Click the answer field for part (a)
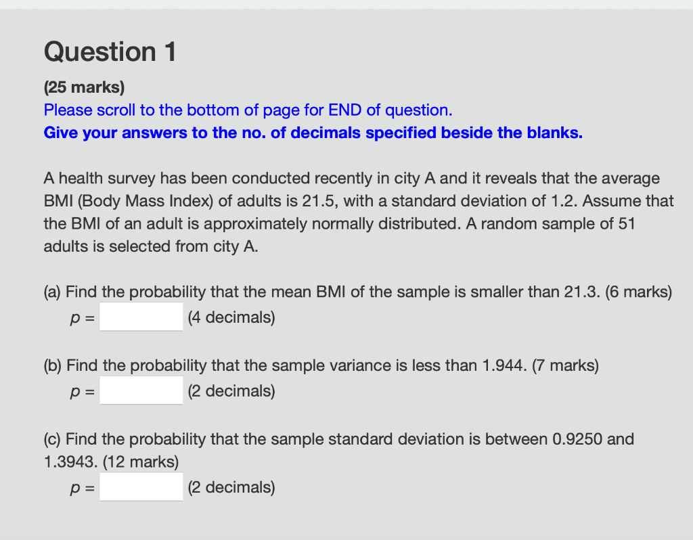693x540 pixels. click(141, 317)
